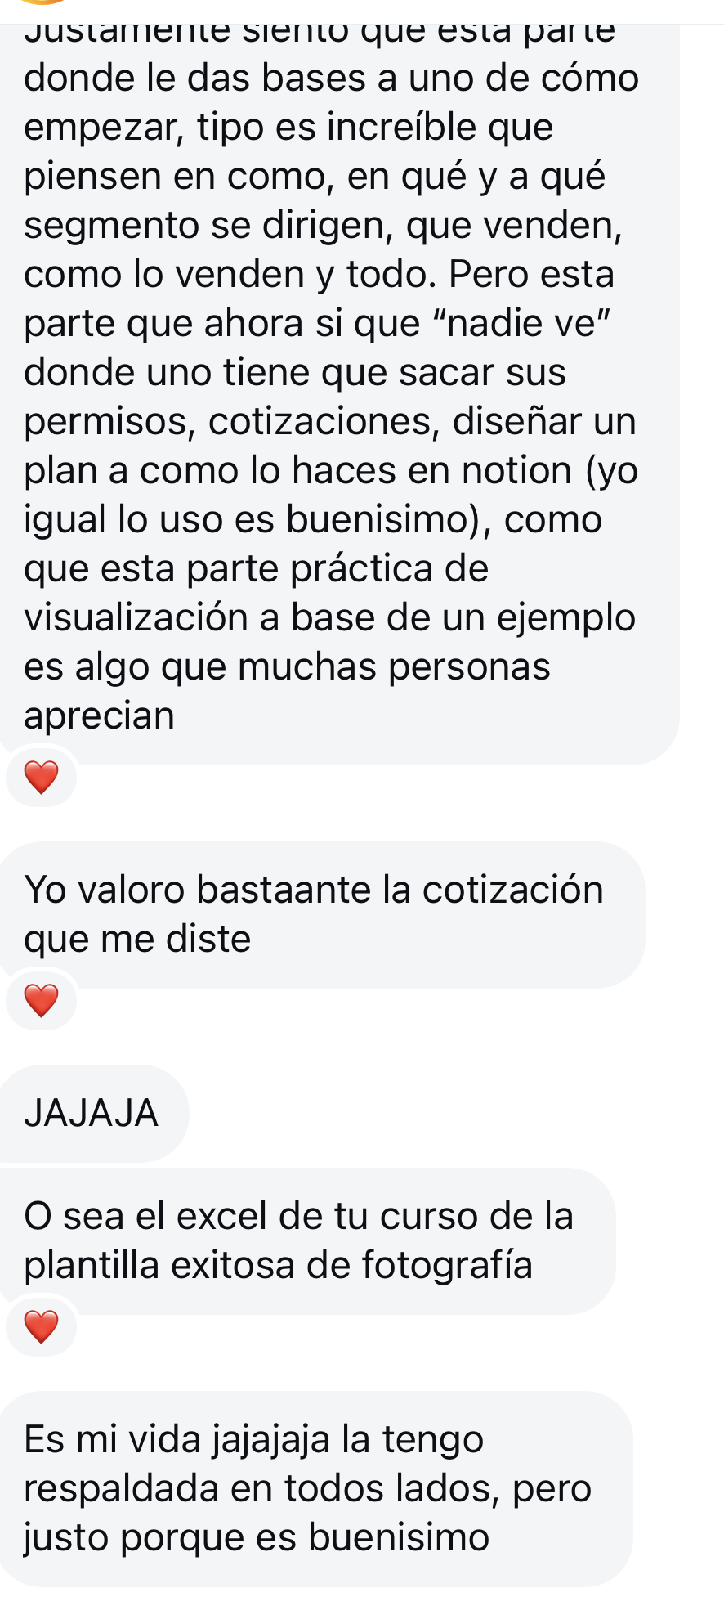Click the word 'aprecian' ending the long message
The image size is (724, 1606).
click(x=100, y=716)
